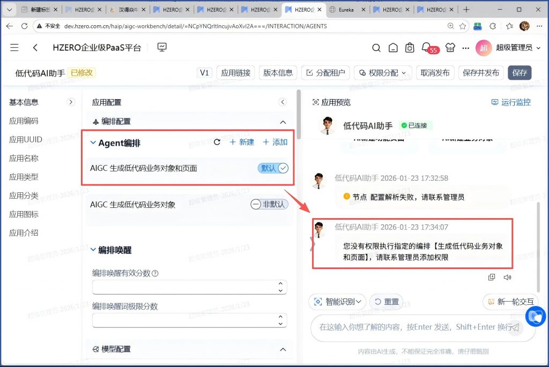Click the search magnifier icon in header
549x367 pixels.
(x=376, y=48)
